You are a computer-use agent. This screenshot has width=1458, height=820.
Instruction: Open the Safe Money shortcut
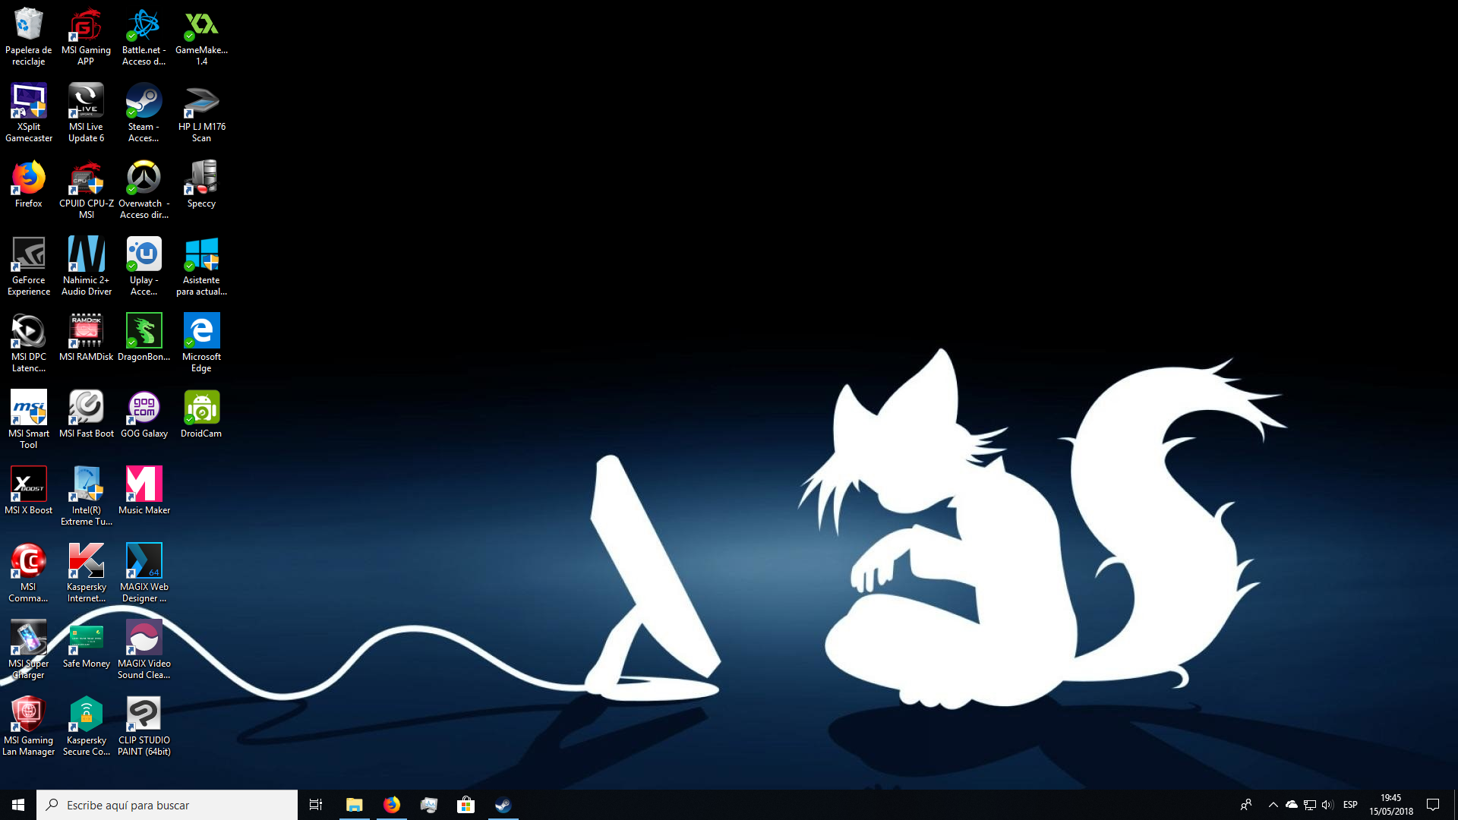(86, 645)
